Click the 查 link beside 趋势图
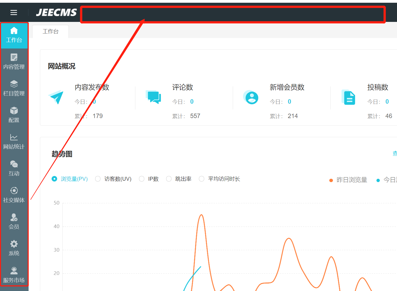397x291 pixels. pyautogui.click(x=395, y=153)
